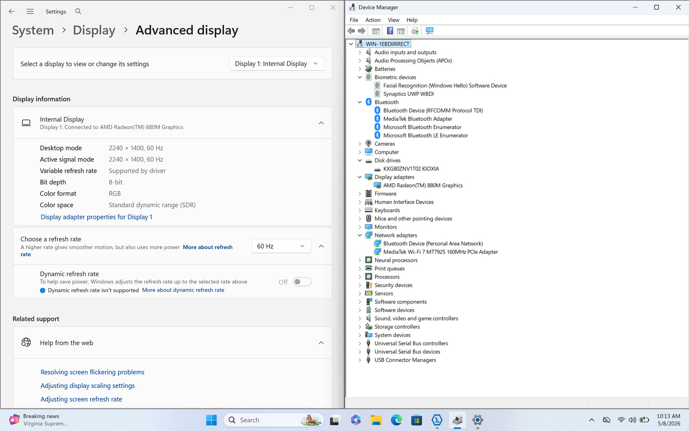Open Microsoft Store from the taskbar
Screen dimensions: 689x431
[x=416, y=420]
